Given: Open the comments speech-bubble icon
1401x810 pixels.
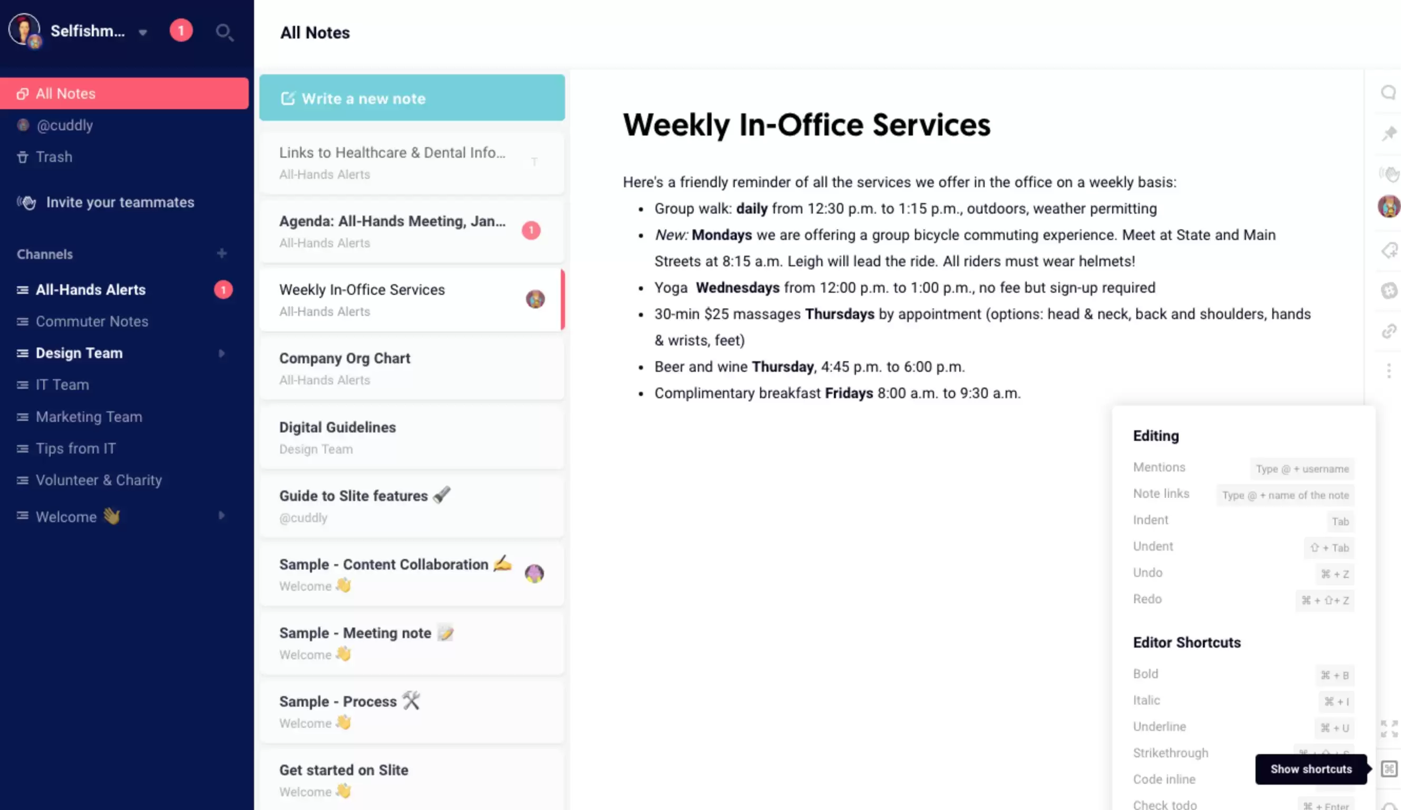Looking at the screenshot, I should (x=1388, y=92).
